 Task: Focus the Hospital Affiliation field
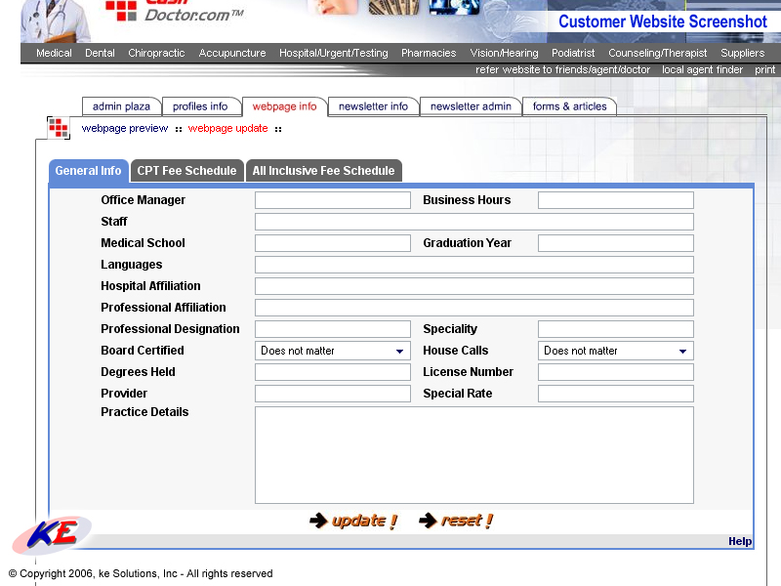point(474,286)
